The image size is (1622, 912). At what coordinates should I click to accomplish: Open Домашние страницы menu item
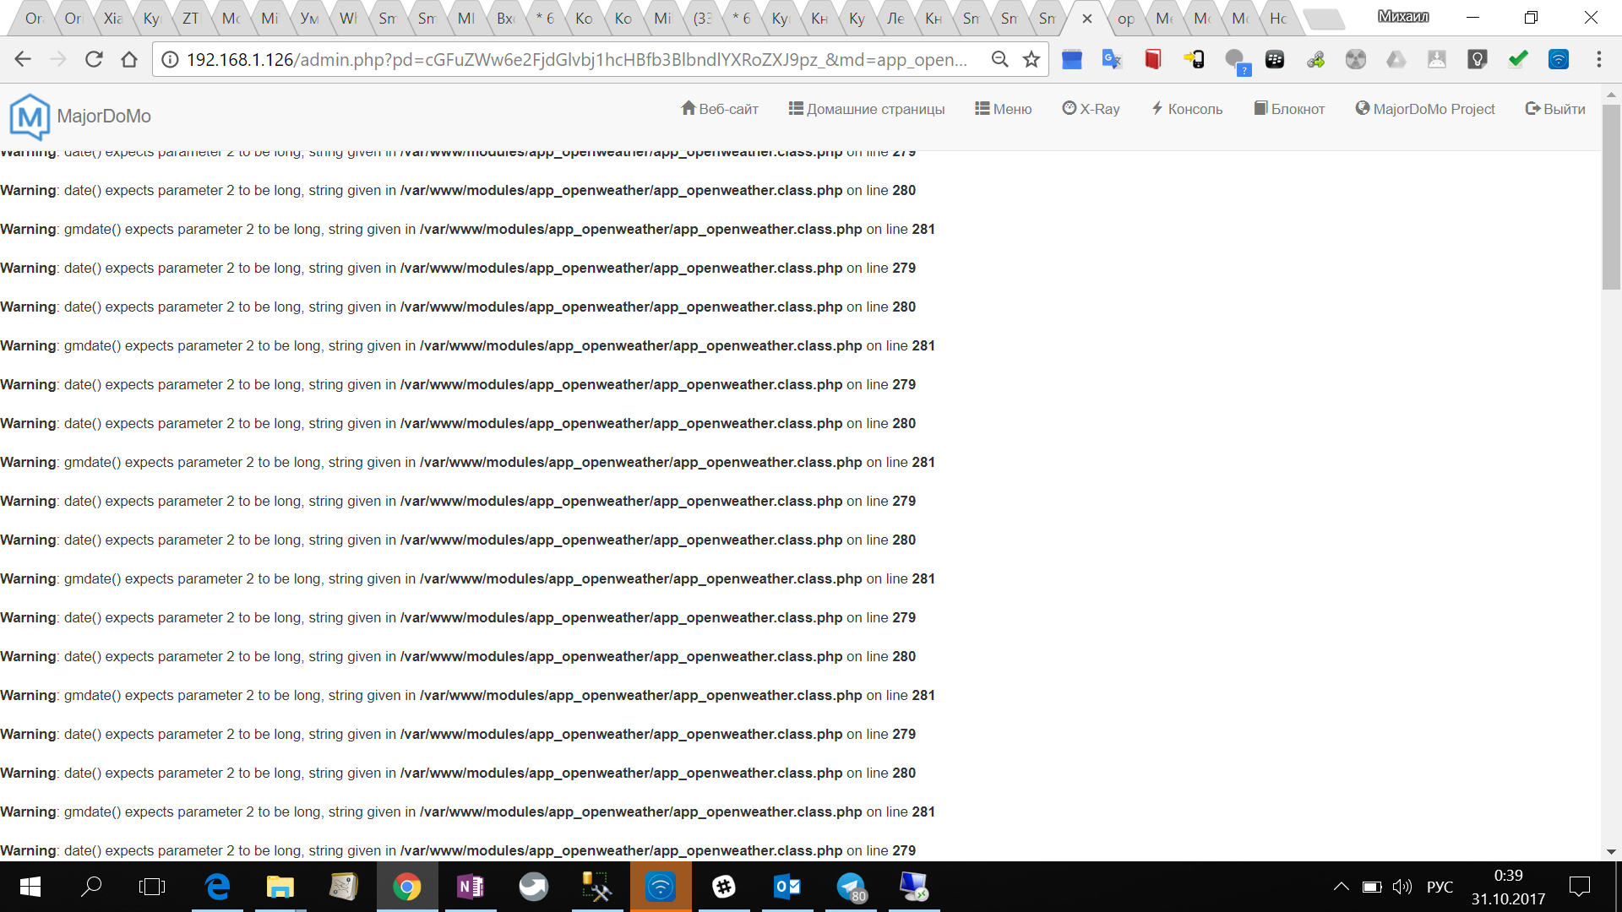867,109
